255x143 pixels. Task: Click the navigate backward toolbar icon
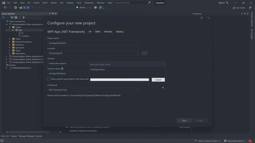(x=5, y=8)
